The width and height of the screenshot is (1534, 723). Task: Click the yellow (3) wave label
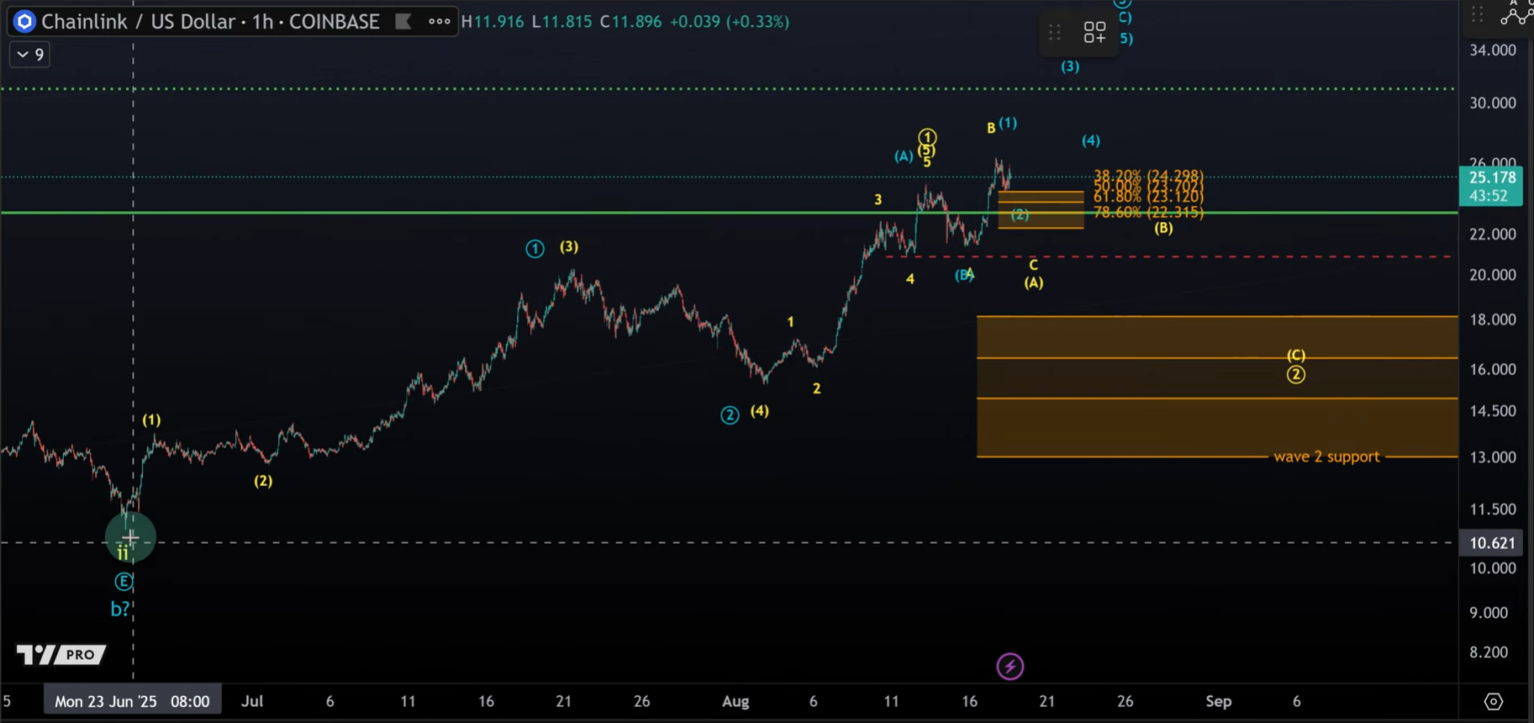[569, 246]
